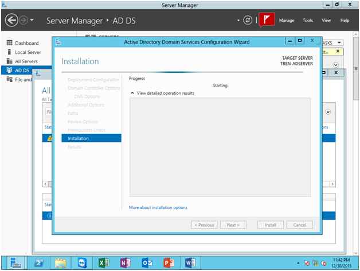
Task: Open the View menu
Action: tap(326, 21)
